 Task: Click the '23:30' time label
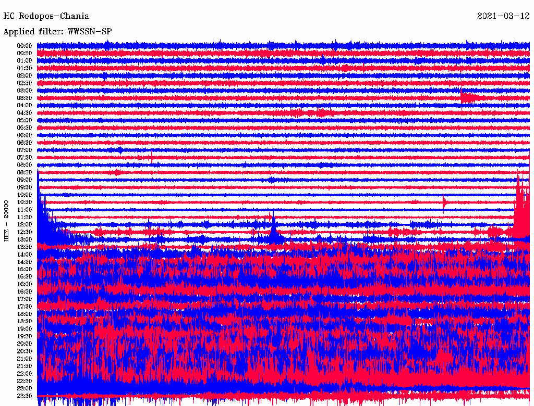(x=25, y=396)
